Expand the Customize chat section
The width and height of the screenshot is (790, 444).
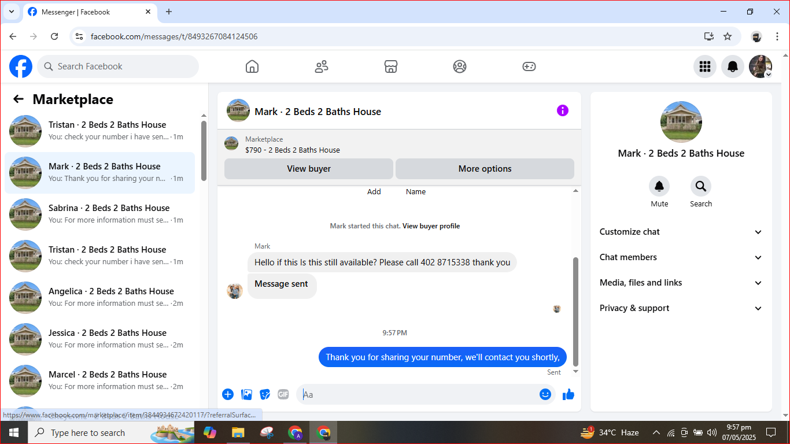[x=681, y=232]
